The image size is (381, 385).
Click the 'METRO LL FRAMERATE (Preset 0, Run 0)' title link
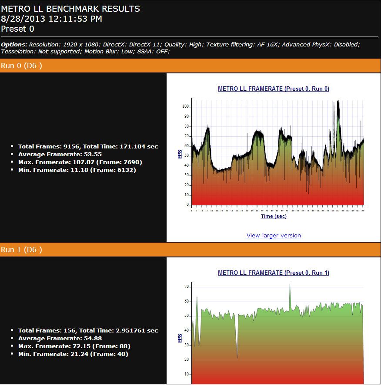click(x=273, y=89)
